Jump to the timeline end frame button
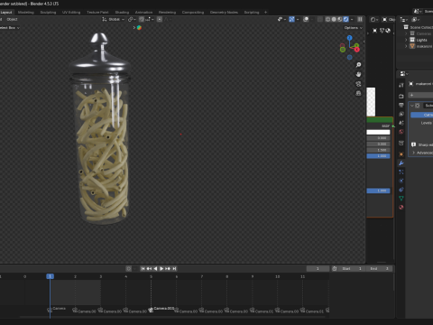Screen dimensions: 433x325 [x=174, y=268]
